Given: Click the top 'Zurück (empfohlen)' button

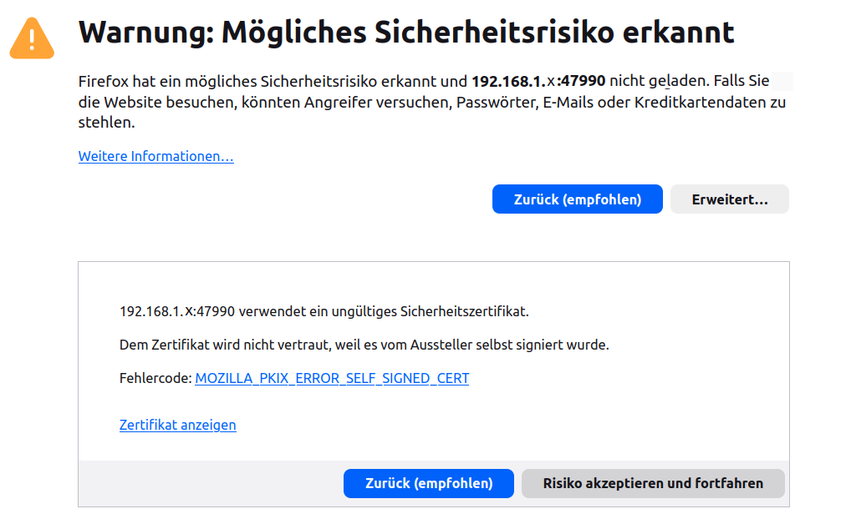Looking at the screenshot, I should click(x=577, y=199).
